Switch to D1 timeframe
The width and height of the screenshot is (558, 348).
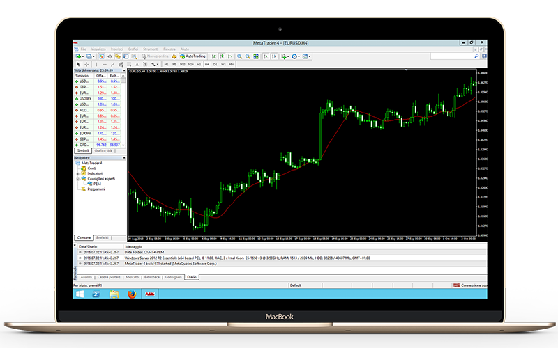[x=215, y=64]
